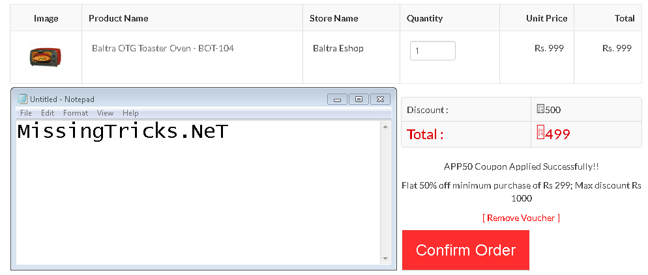Close the Notepad window
Screen dimensions: 648x275
click(x=380, y=99)
